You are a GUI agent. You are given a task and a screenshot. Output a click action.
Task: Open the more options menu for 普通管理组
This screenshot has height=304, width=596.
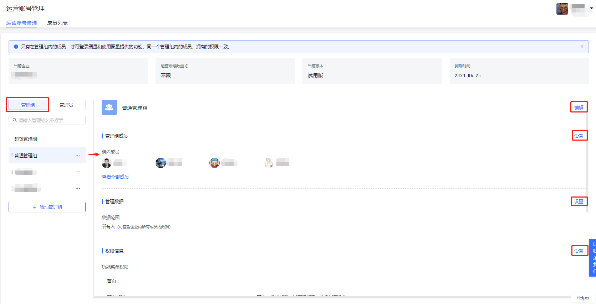[x=78, y=156]
